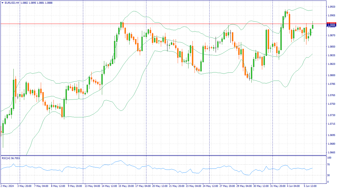
Task: Click the tall green candle peaking near 1.0915
Action: (285, 14)
